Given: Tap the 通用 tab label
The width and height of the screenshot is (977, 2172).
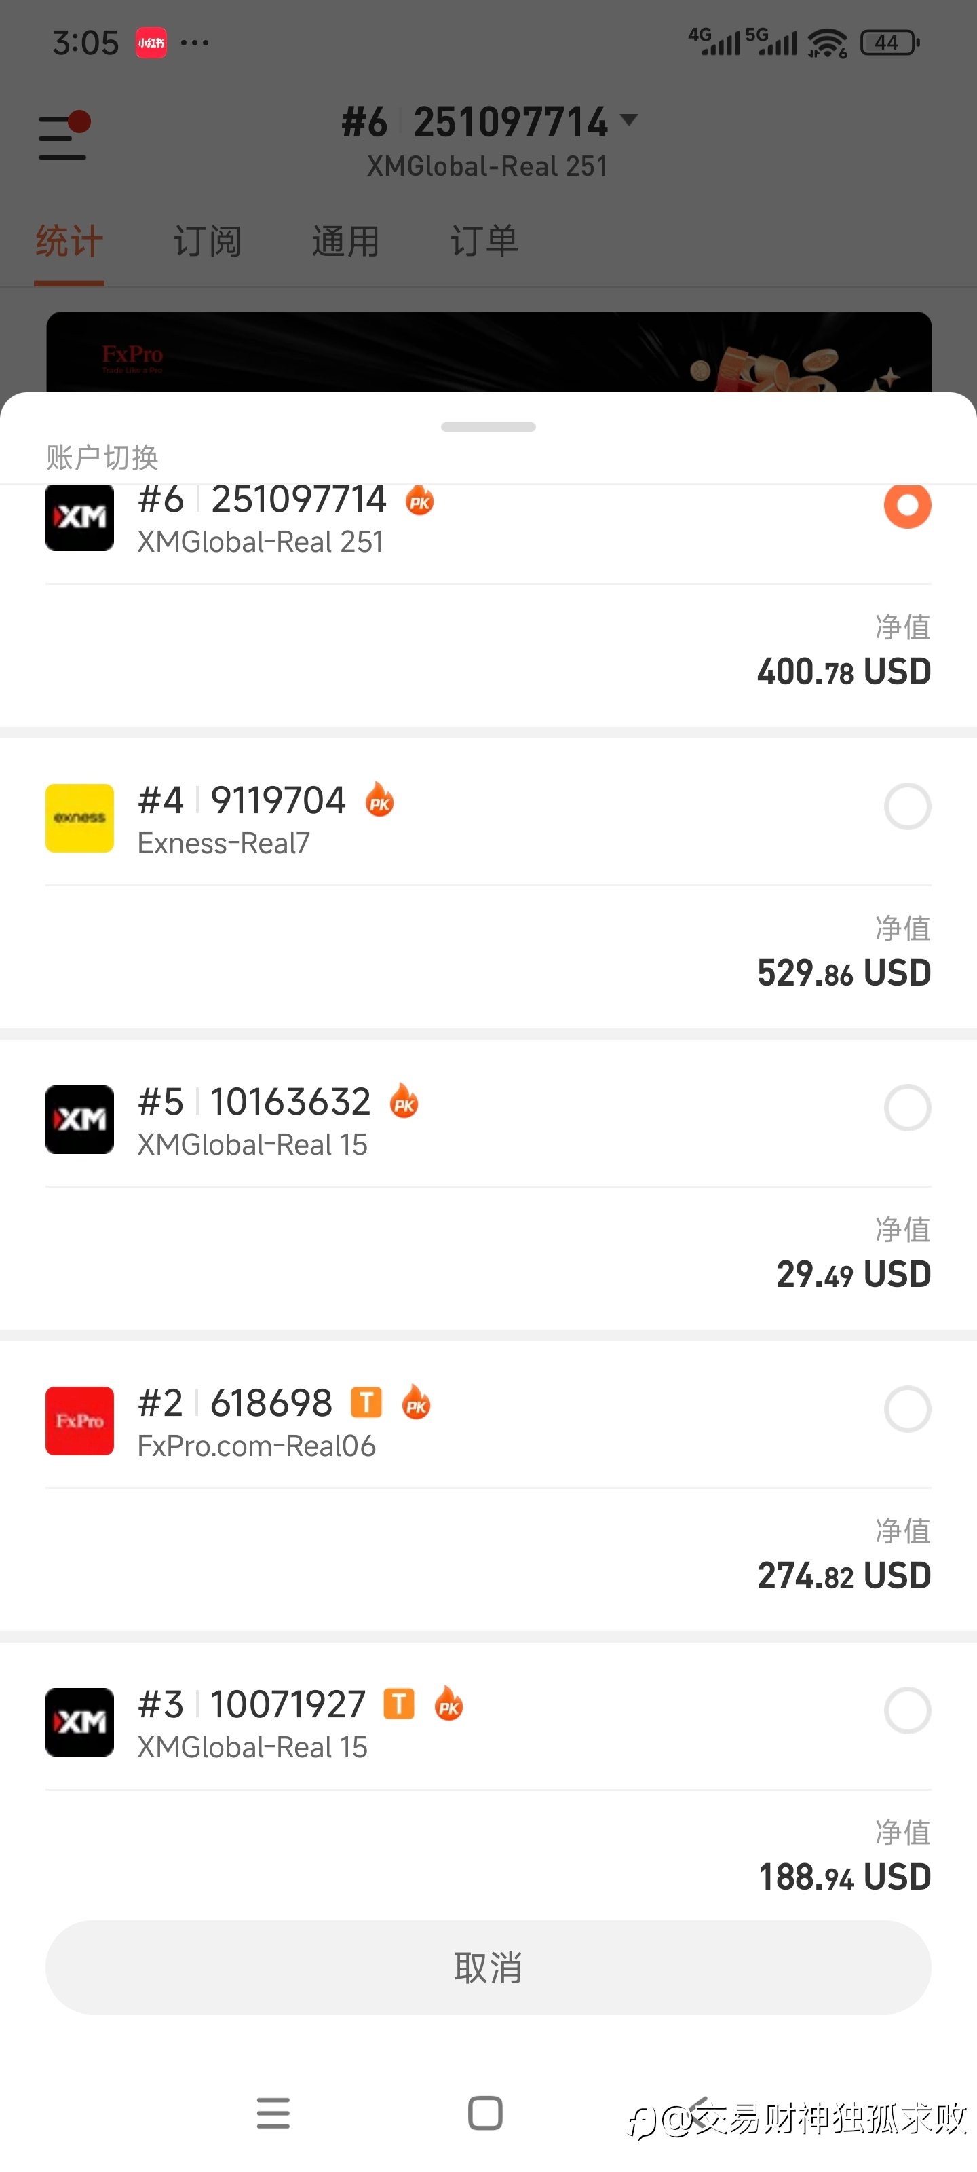Looking at the screenshot, I should coord(345,242).
